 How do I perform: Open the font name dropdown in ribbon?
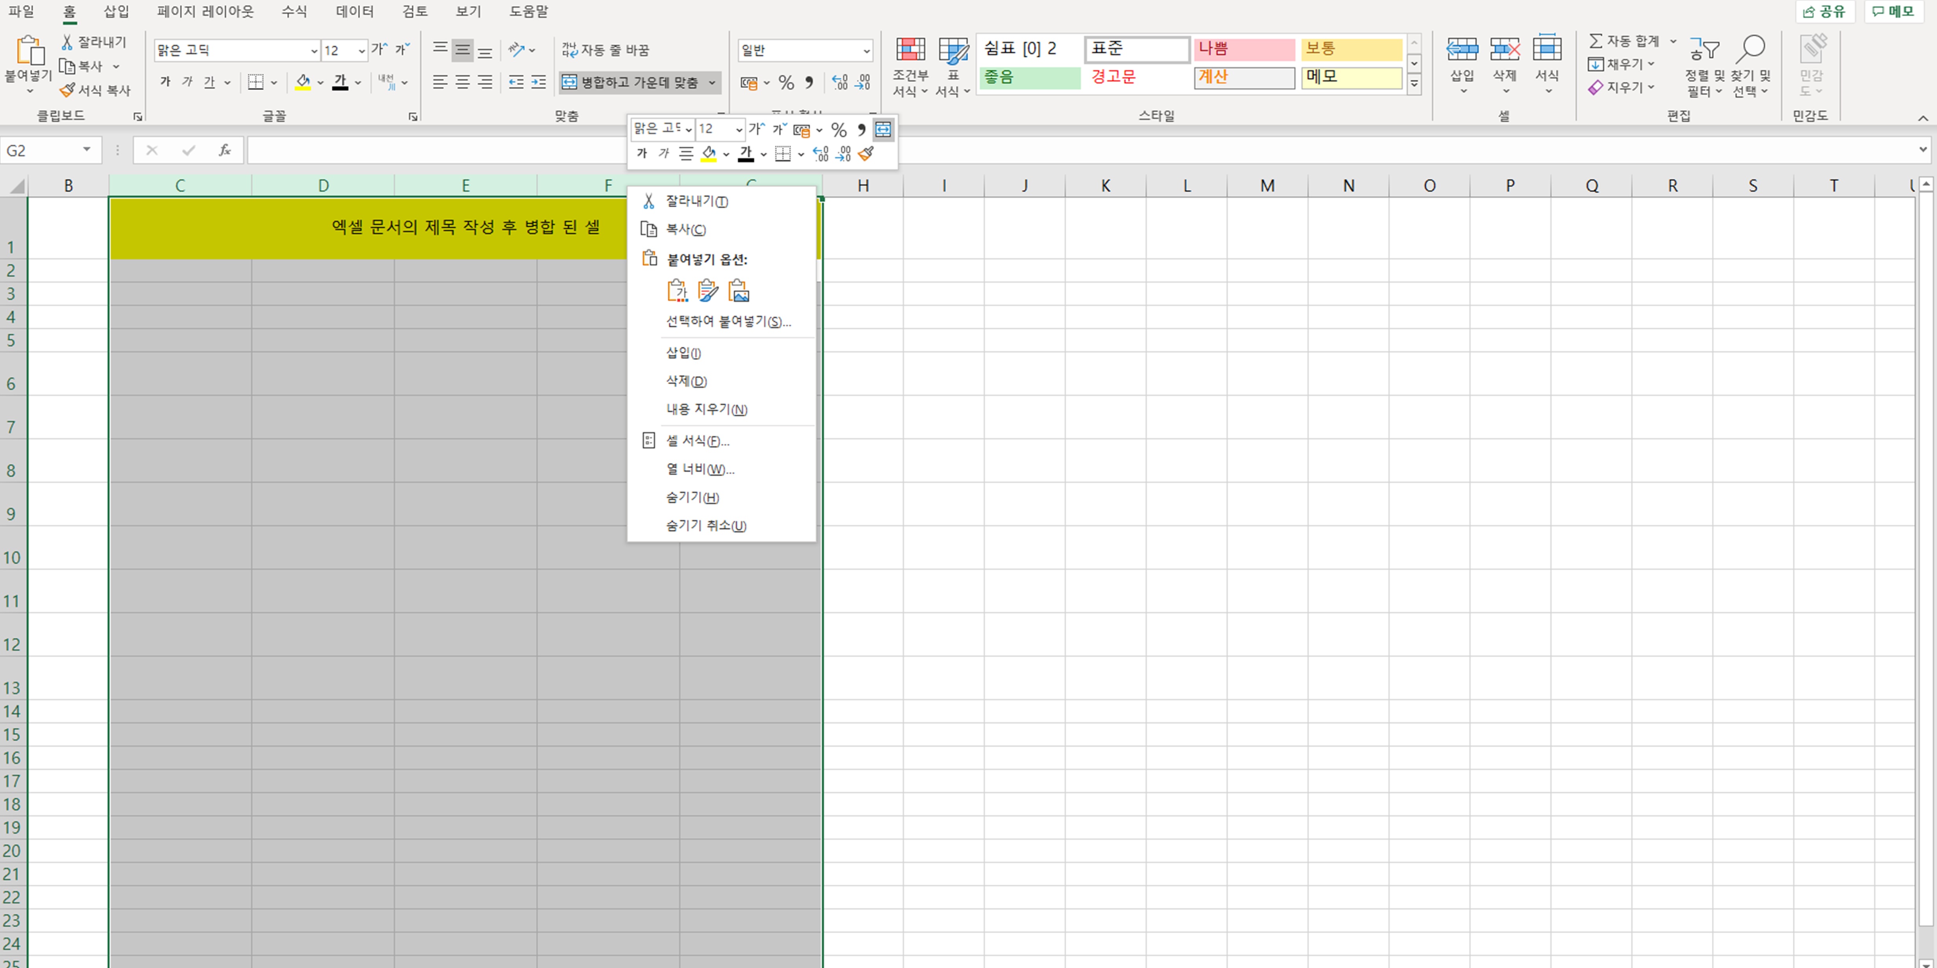[x=314, y=50]
